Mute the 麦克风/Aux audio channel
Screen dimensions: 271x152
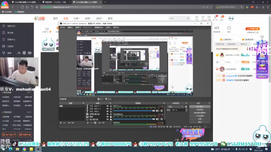pyautogui.click(x=158, y=111)
